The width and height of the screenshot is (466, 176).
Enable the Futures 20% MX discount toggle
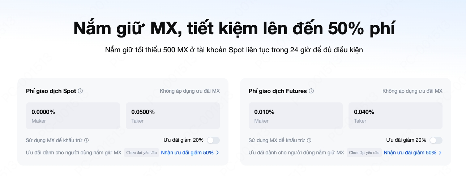pos(436,140)
